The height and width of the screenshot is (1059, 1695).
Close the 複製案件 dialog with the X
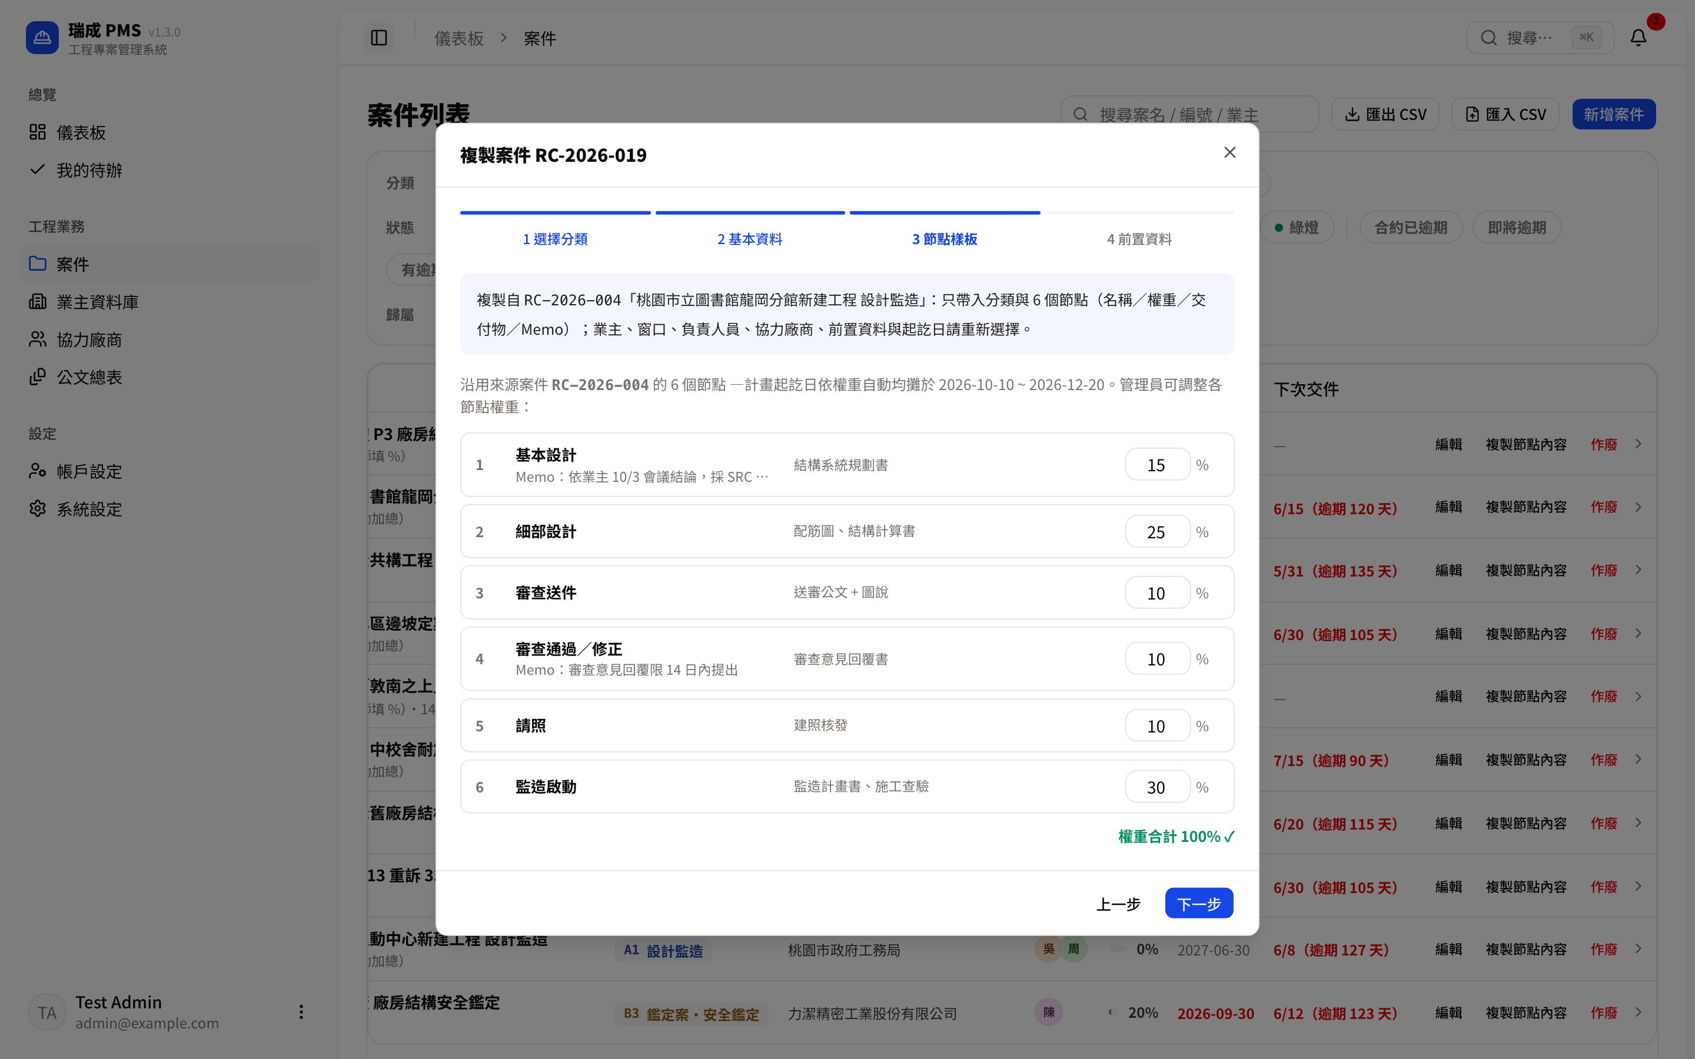(1229, 153)
